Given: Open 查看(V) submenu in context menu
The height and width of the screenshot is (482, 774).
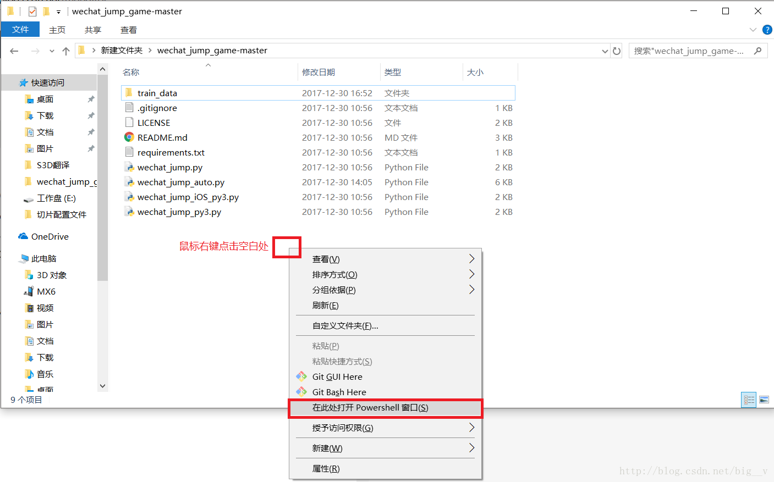Looking at the screenshot, I should (385, 259).
